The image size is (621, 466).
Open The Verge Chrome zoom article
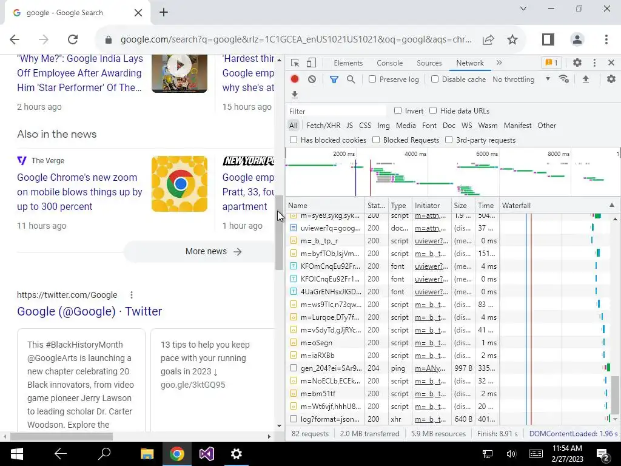(x=79, y=192)
